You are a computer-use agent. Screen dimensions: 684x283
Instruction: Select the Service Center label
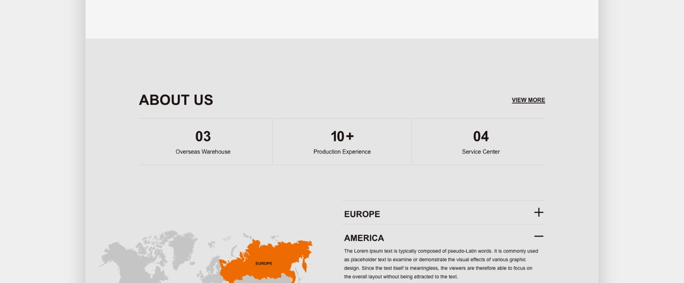[x=481, y=152]
